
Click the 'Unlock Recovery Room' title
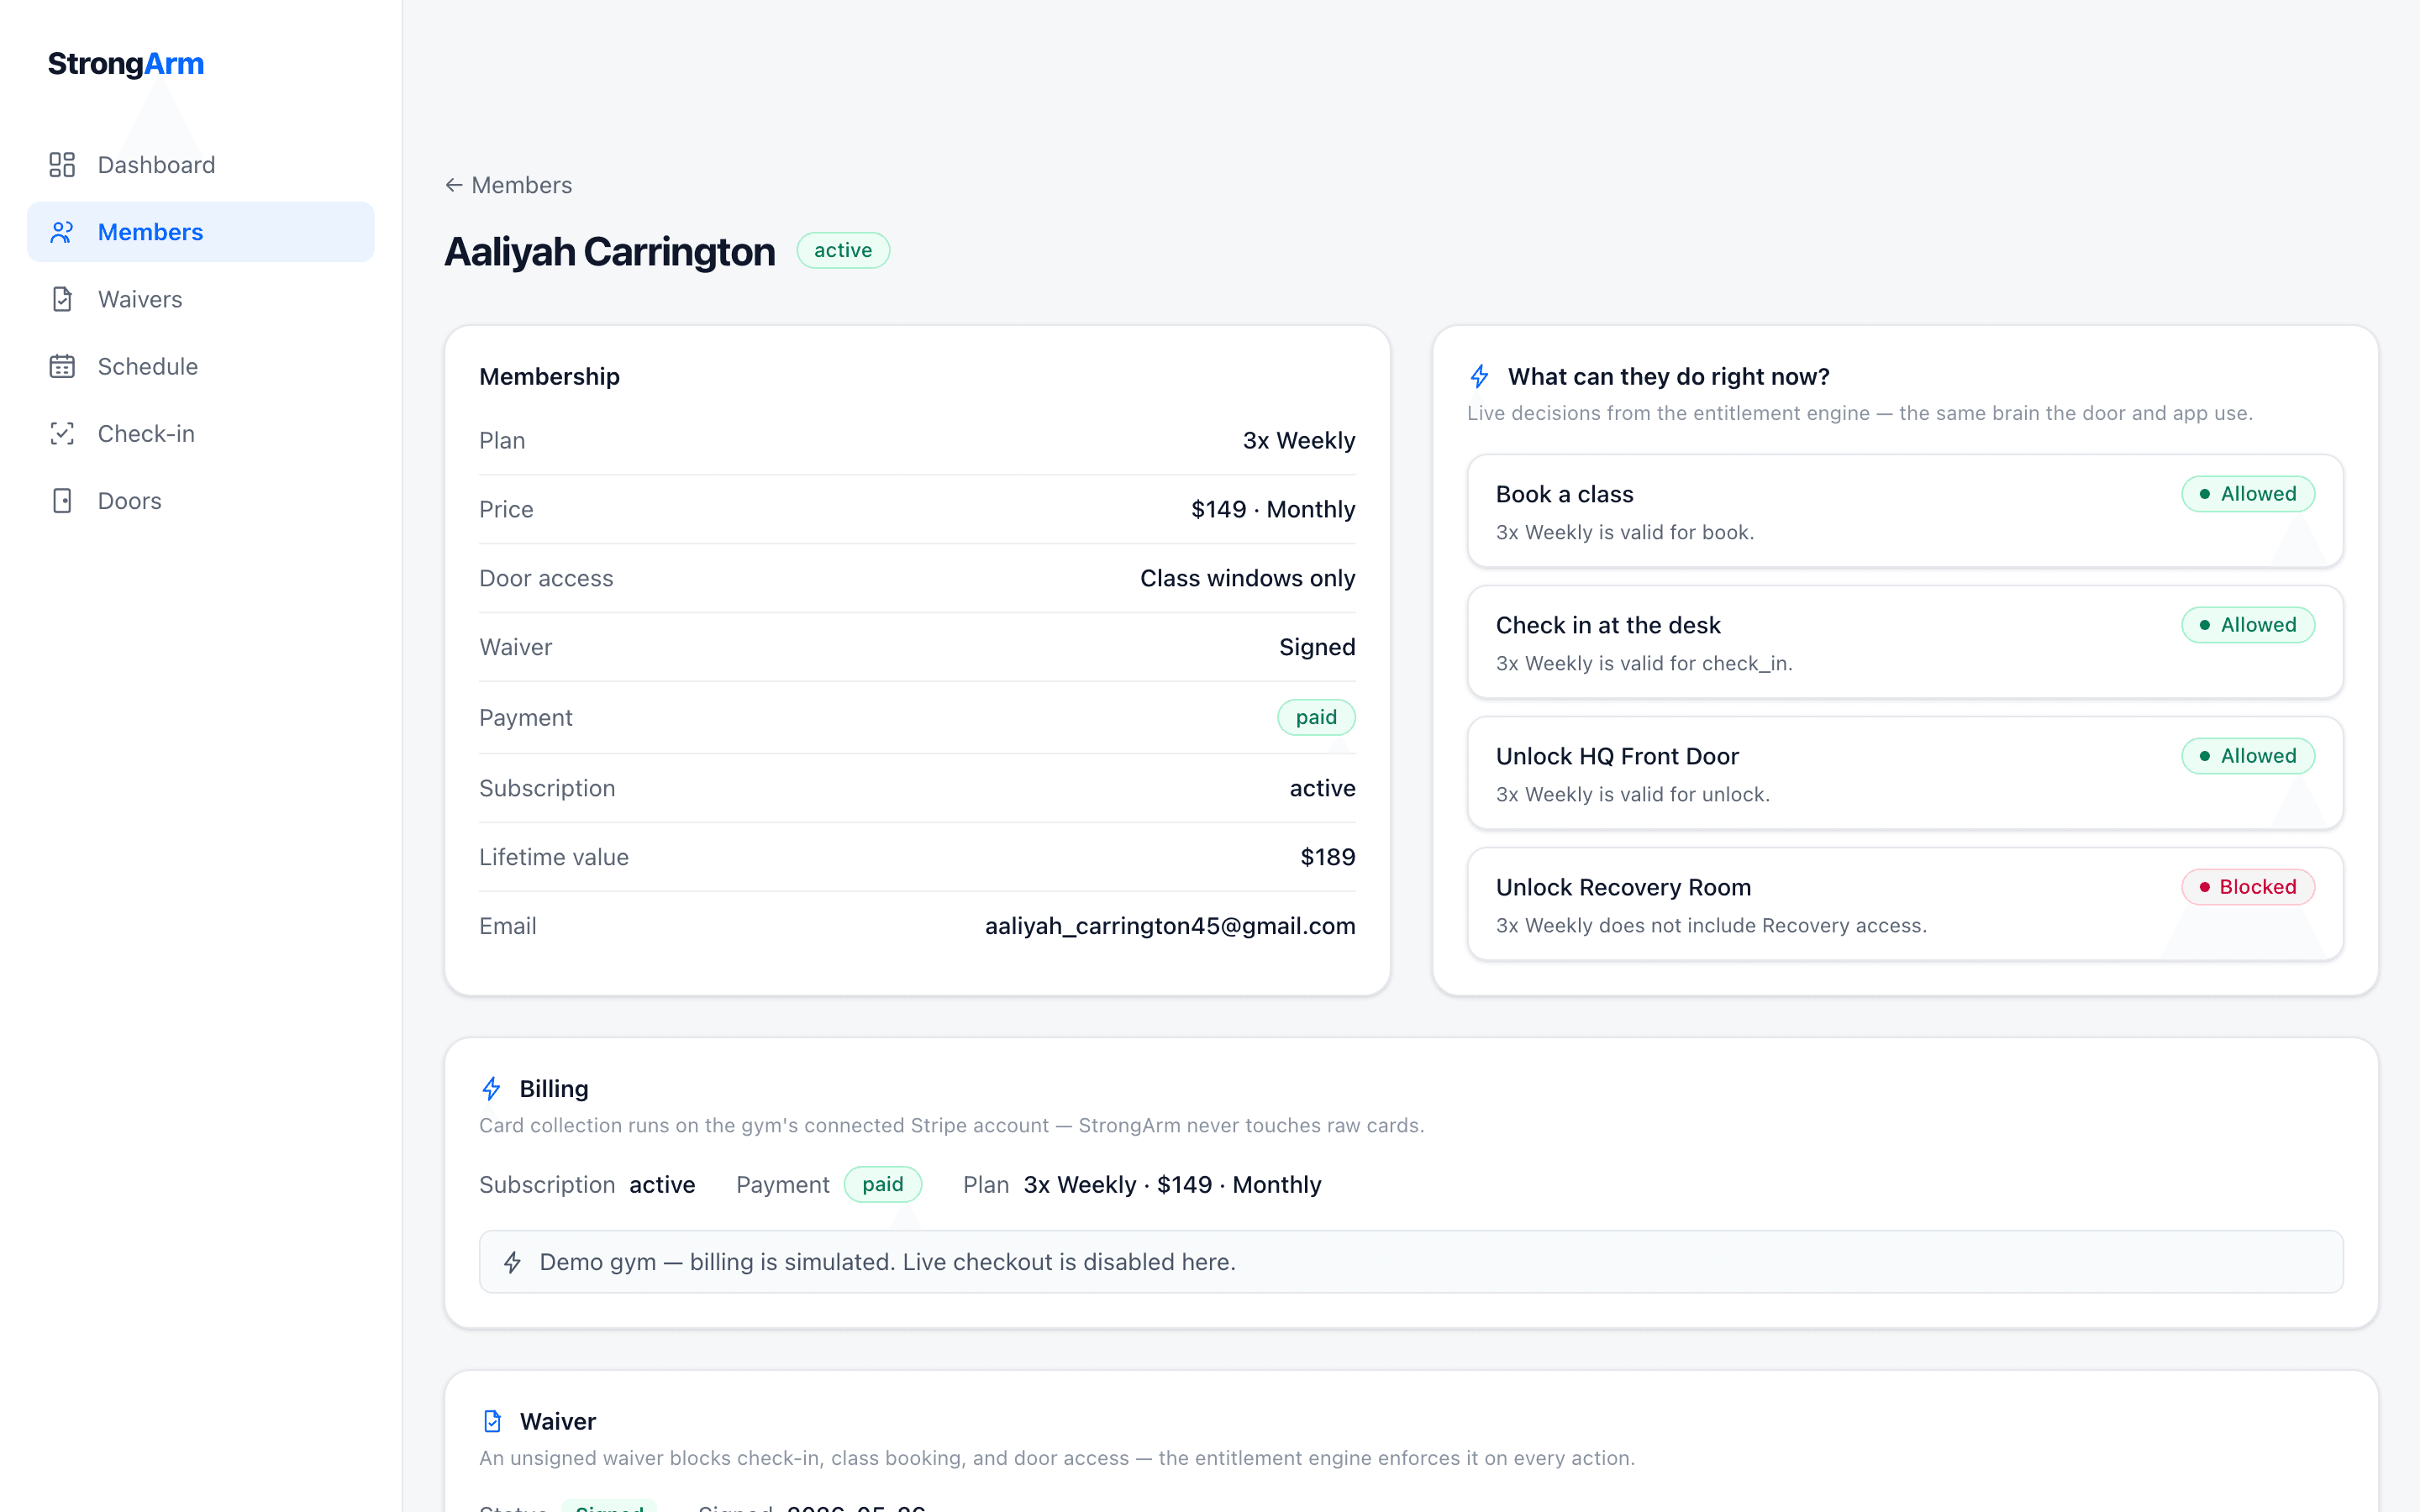click(x=1623, y=887)
